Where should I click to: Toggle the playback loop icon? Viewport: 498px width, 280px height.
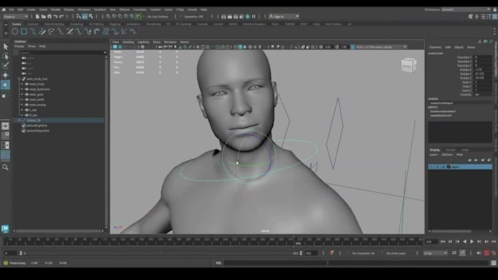454,253
